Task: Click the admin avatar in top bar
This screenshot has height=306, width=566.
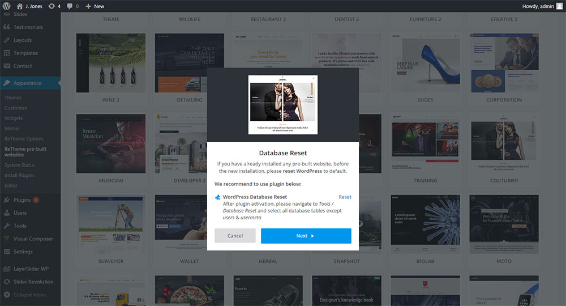Action: pyautogui.click(x=559, y=6)
